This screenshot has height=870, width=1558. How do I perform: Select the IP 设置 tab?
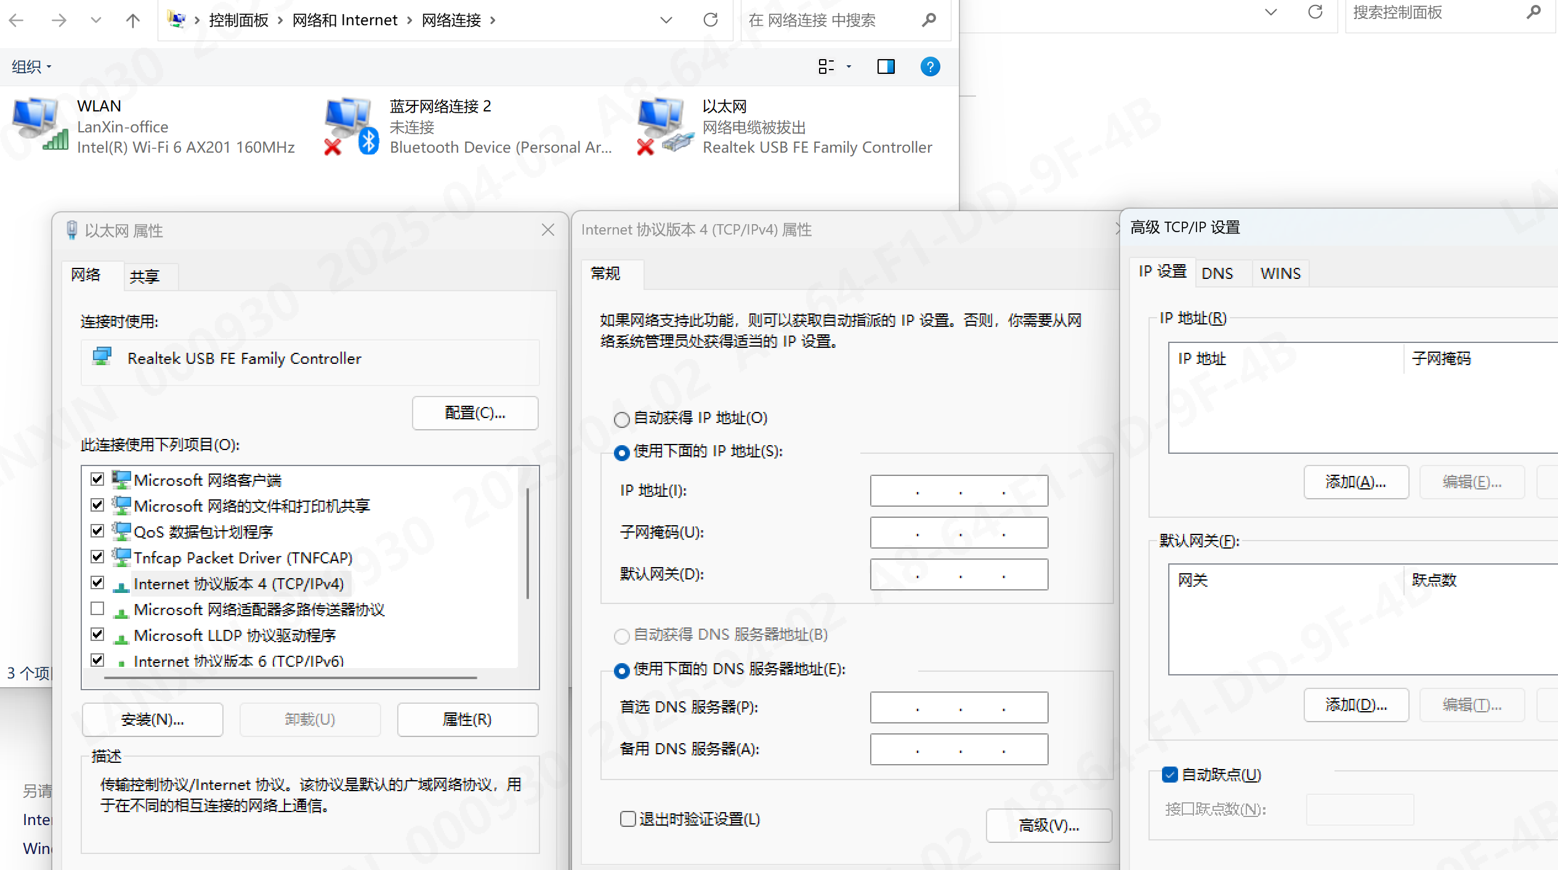point(1163,272)
